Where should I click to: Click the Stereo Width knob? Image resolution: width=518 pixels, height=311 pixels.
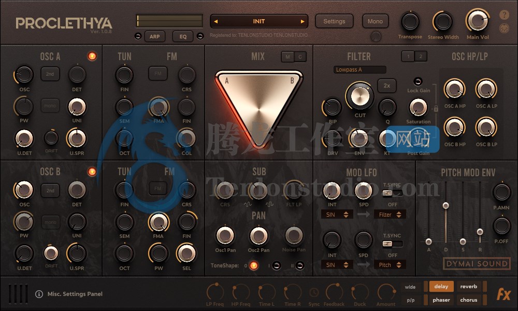point(443,22)
